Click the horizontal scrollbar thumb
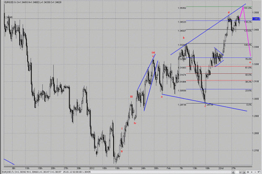Viewport: 262px width, 174px height. point(241,172)
